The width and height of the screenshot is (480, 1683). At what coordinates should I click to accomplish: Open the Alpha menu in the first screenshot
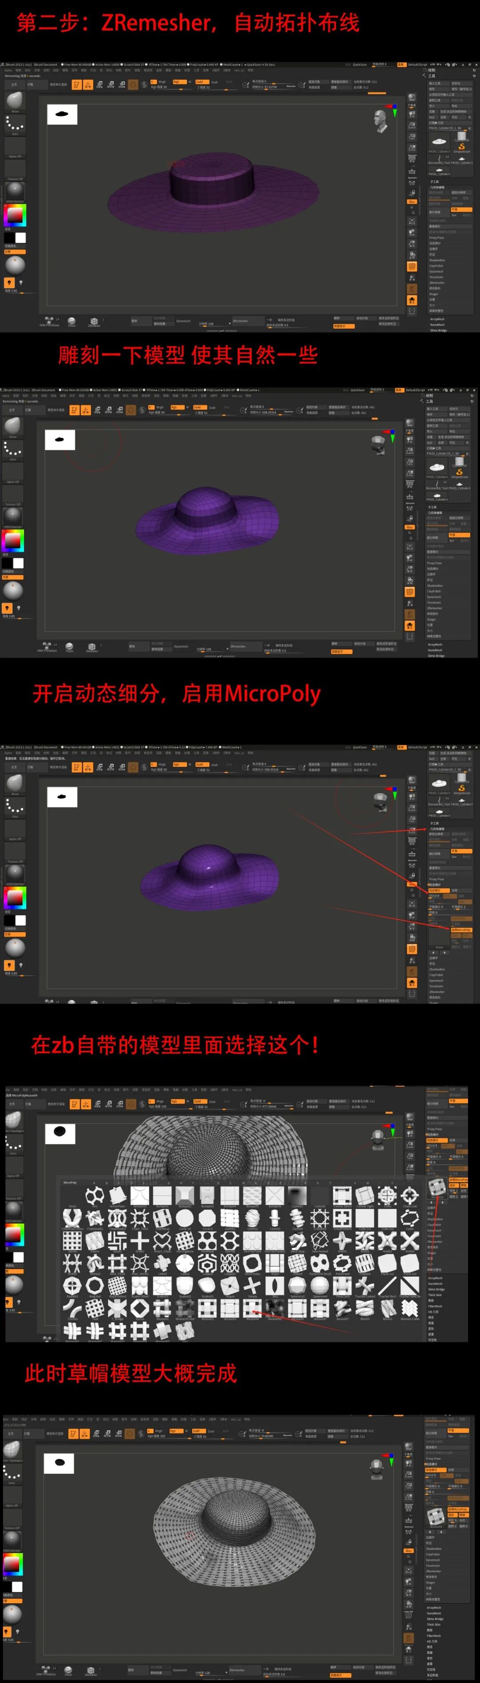pyautogui.click(x=8, y=71)
